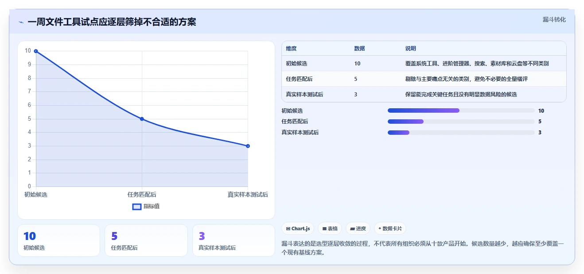Image resolution: width=584 pixels, height=274 pixels.
Task: Click the table value 3 cell
Action: coord(375,94)
